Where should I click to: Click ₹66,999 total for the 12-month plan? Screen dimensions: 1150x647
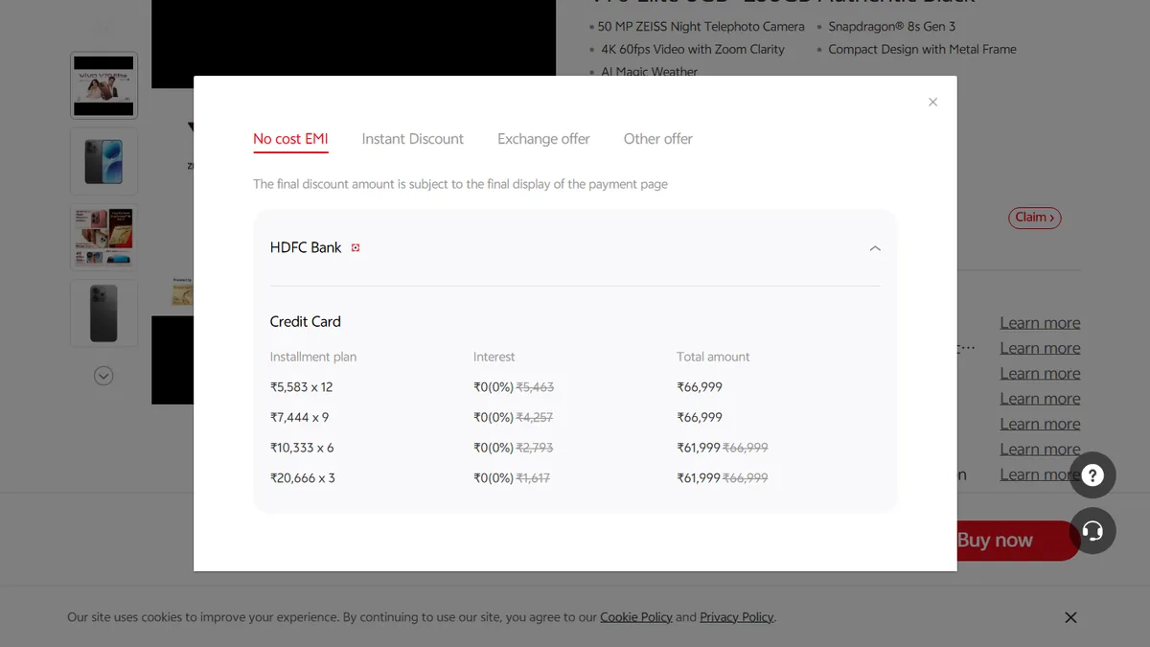(700, 387)
